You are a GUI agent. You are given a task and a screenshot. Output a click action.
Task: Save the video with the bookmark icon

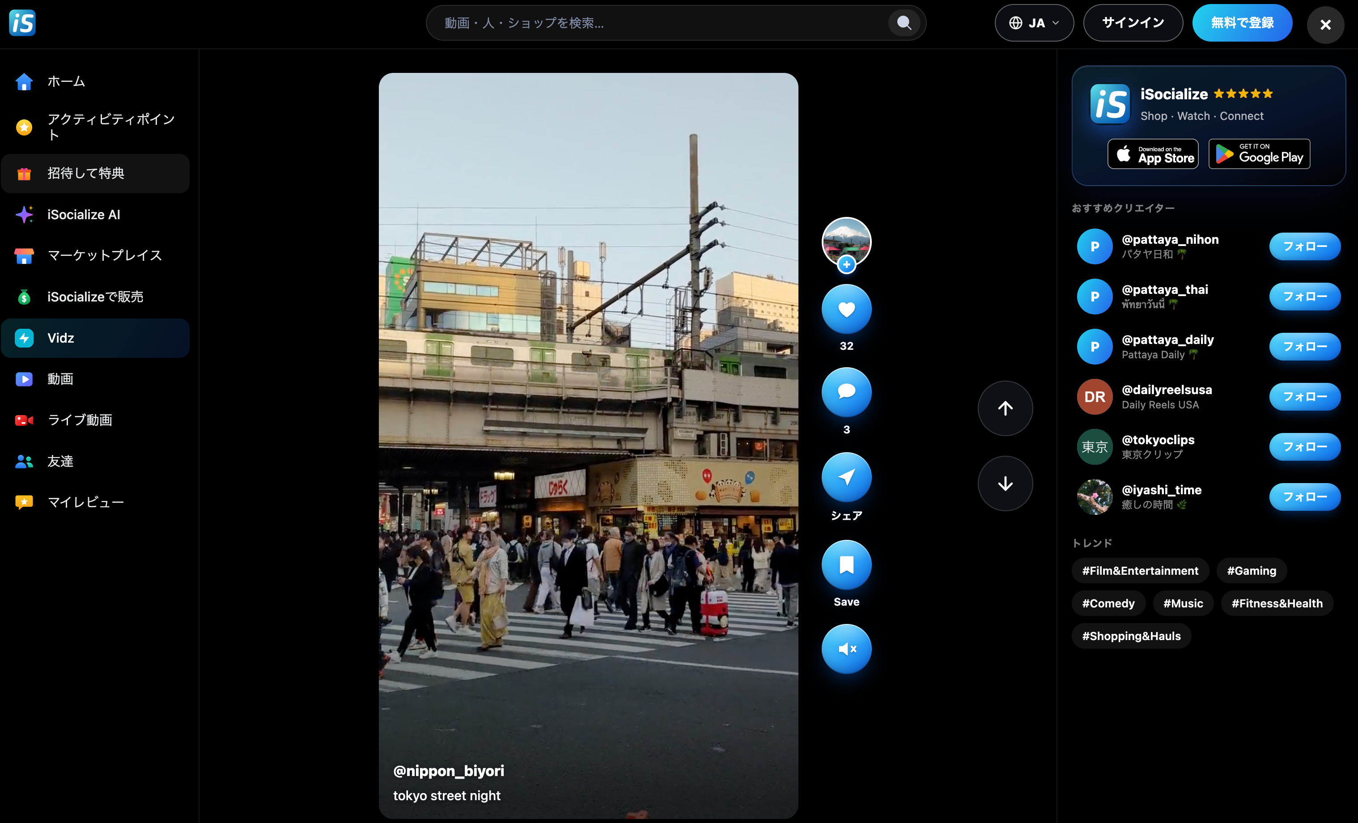pos(847,564)
